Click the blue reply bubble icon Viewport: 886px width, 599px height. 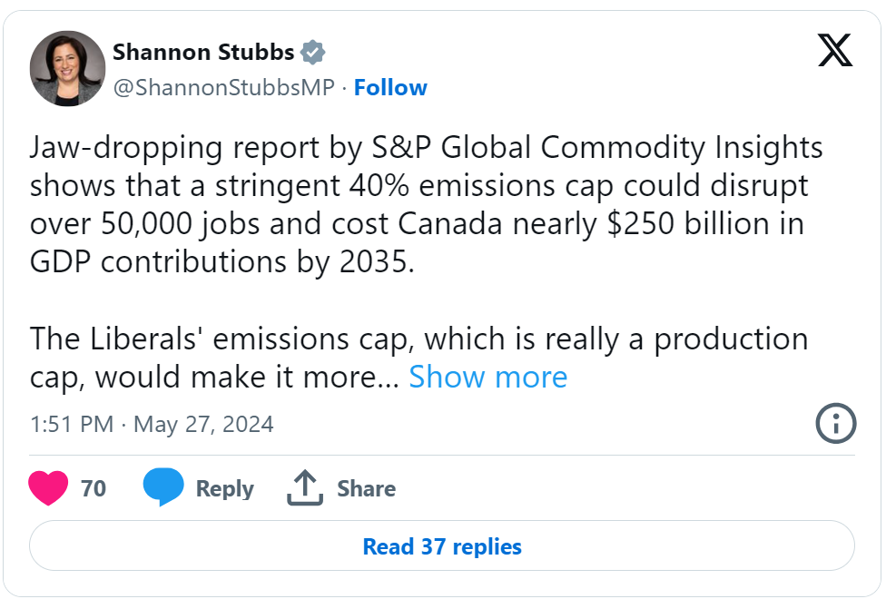[x=163, y=486]
